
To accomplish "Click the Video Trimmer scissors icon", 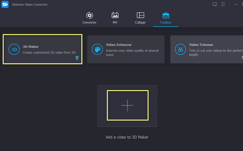I will [180, 49].
